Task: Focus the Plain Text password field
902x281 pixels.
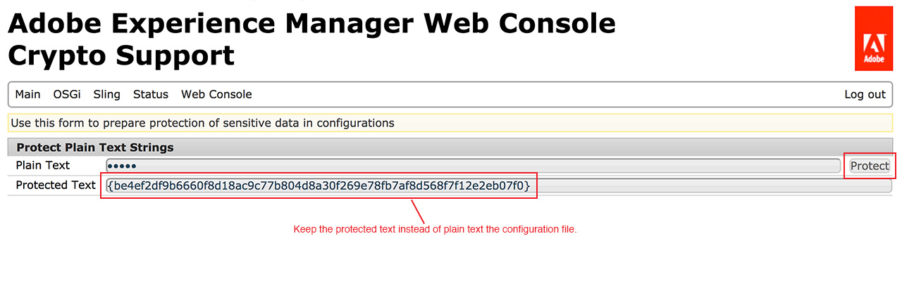Action: (x=473, y=166)
